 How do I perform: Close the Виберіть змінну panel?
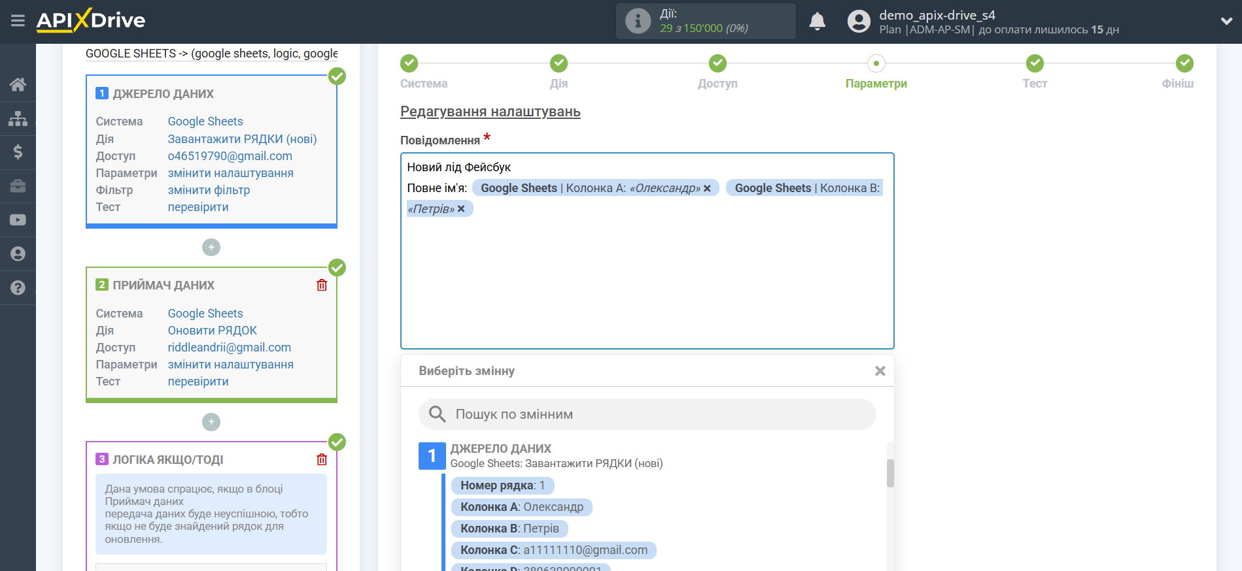(880, 371)
